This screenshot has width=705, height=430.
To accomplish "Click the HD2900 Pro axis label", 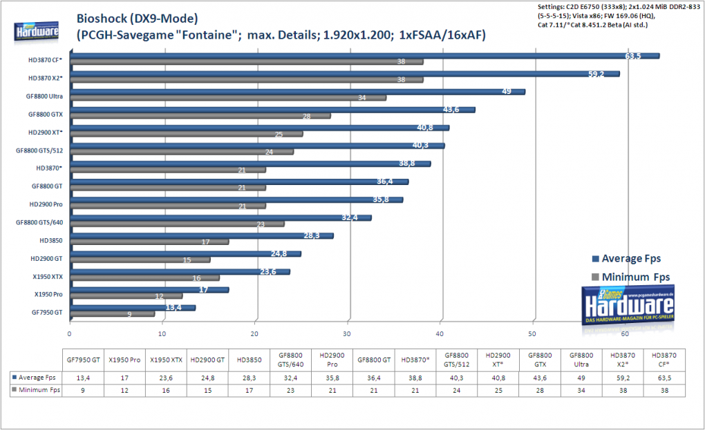I will (x=46, y=204).
